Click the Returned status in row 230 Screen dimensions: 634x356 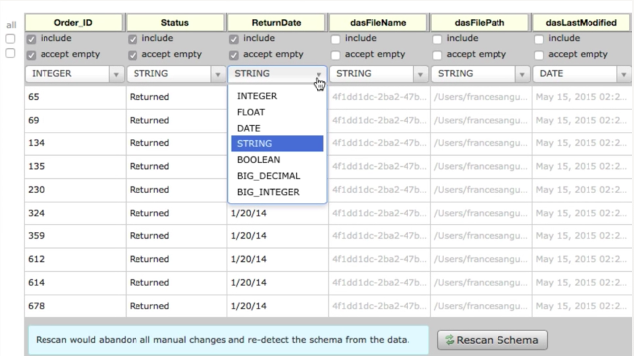(x=149, y=190)
